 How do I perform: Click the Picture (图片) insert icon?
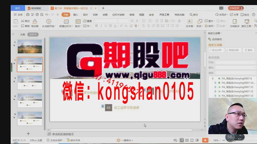tap(206, 21)
